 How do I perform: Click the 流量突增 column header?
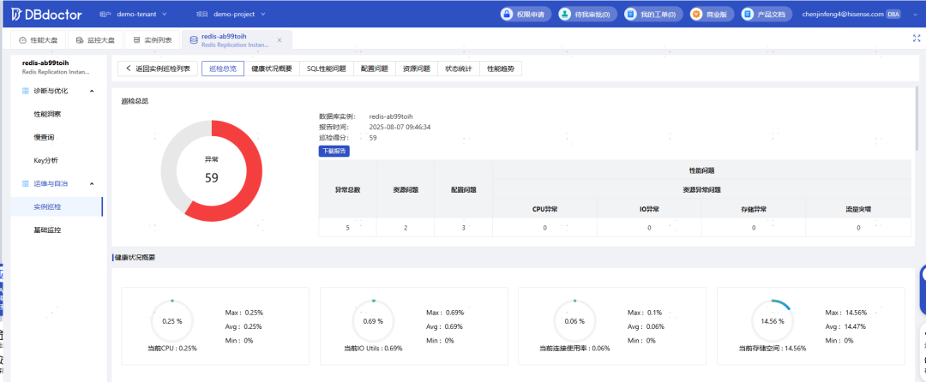(858, 209)
